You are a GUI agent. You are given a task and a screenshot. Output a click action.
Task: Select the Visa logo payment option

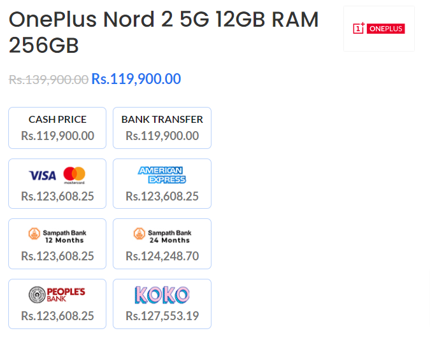[x=43, y=176]
